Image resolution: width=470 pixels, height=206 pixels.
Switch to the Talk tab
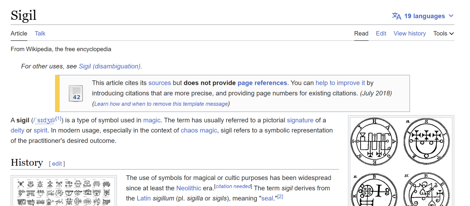pos(40,34)
